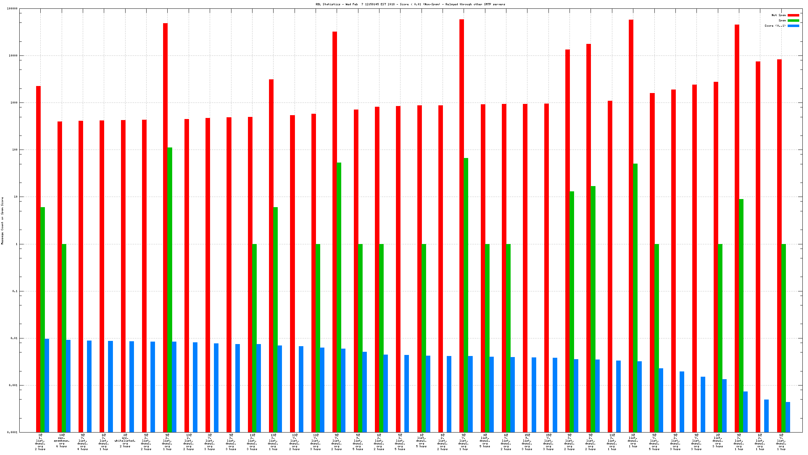Click the blue Score legend swatch
The width and height of the screenshot is (808, 455).
pos(793,26)
